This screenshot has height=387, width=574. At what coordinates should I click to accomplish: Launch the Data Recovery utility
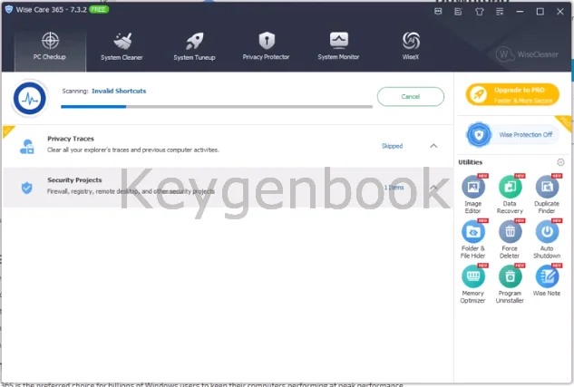click(x=510, y=189)
